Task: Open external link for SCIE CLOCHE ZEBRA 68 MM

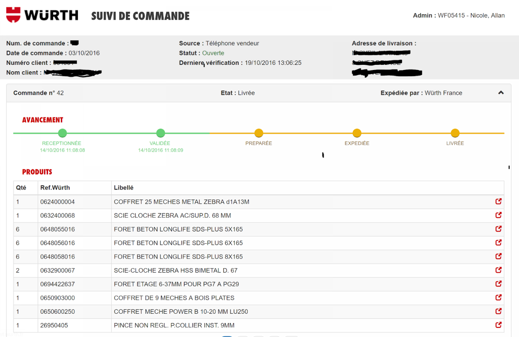Action: pyautogui.click(x=498, y=215)
